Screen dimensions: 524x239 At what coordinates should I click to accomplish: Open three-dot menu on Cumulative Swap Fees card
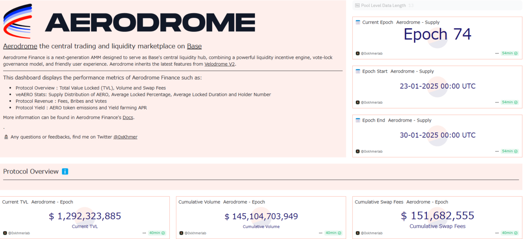[497, 233]
